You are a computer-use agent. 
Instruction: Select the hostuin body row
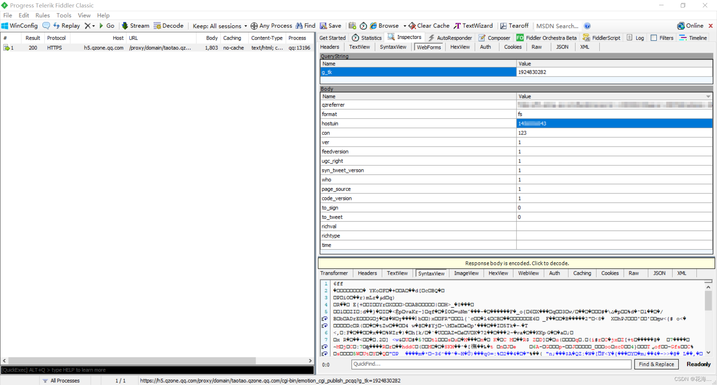pos(516,123)
